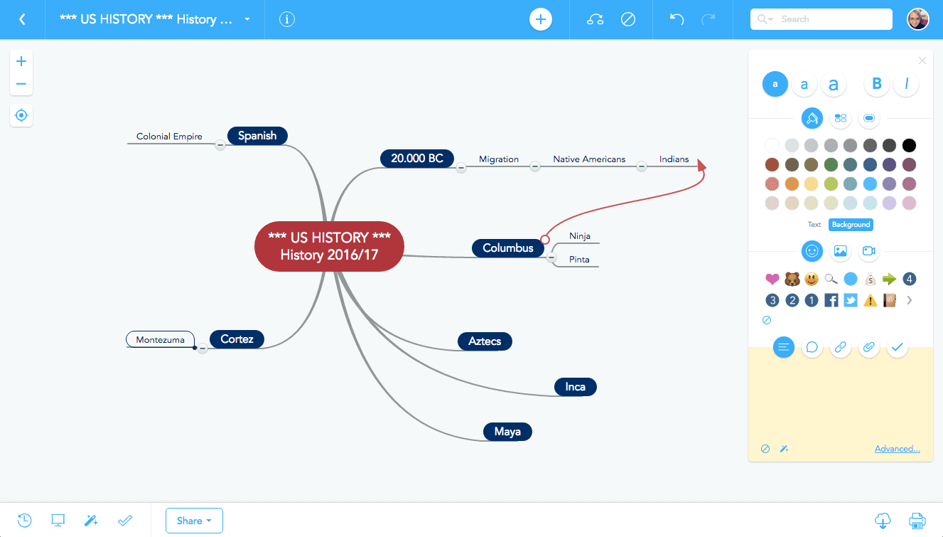Toggle italic text formatting
The image size is (943, 537).
(906, 84)
